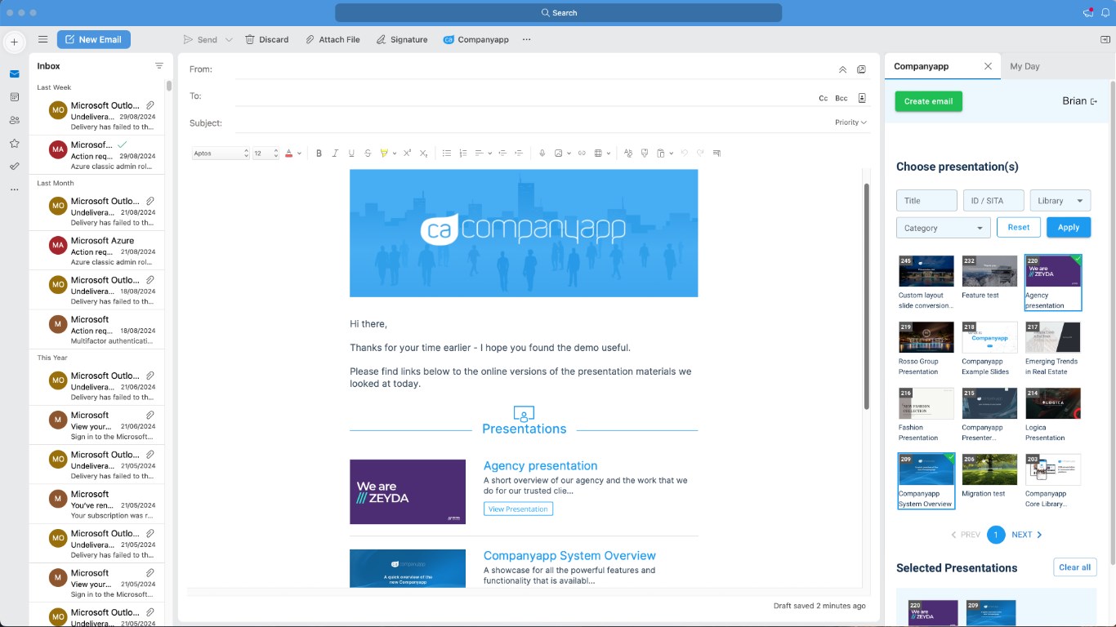This screenshot has width=1116, height=627.
Task: Toggle the hamburger navigation menu
Action: tap(42, 39)
